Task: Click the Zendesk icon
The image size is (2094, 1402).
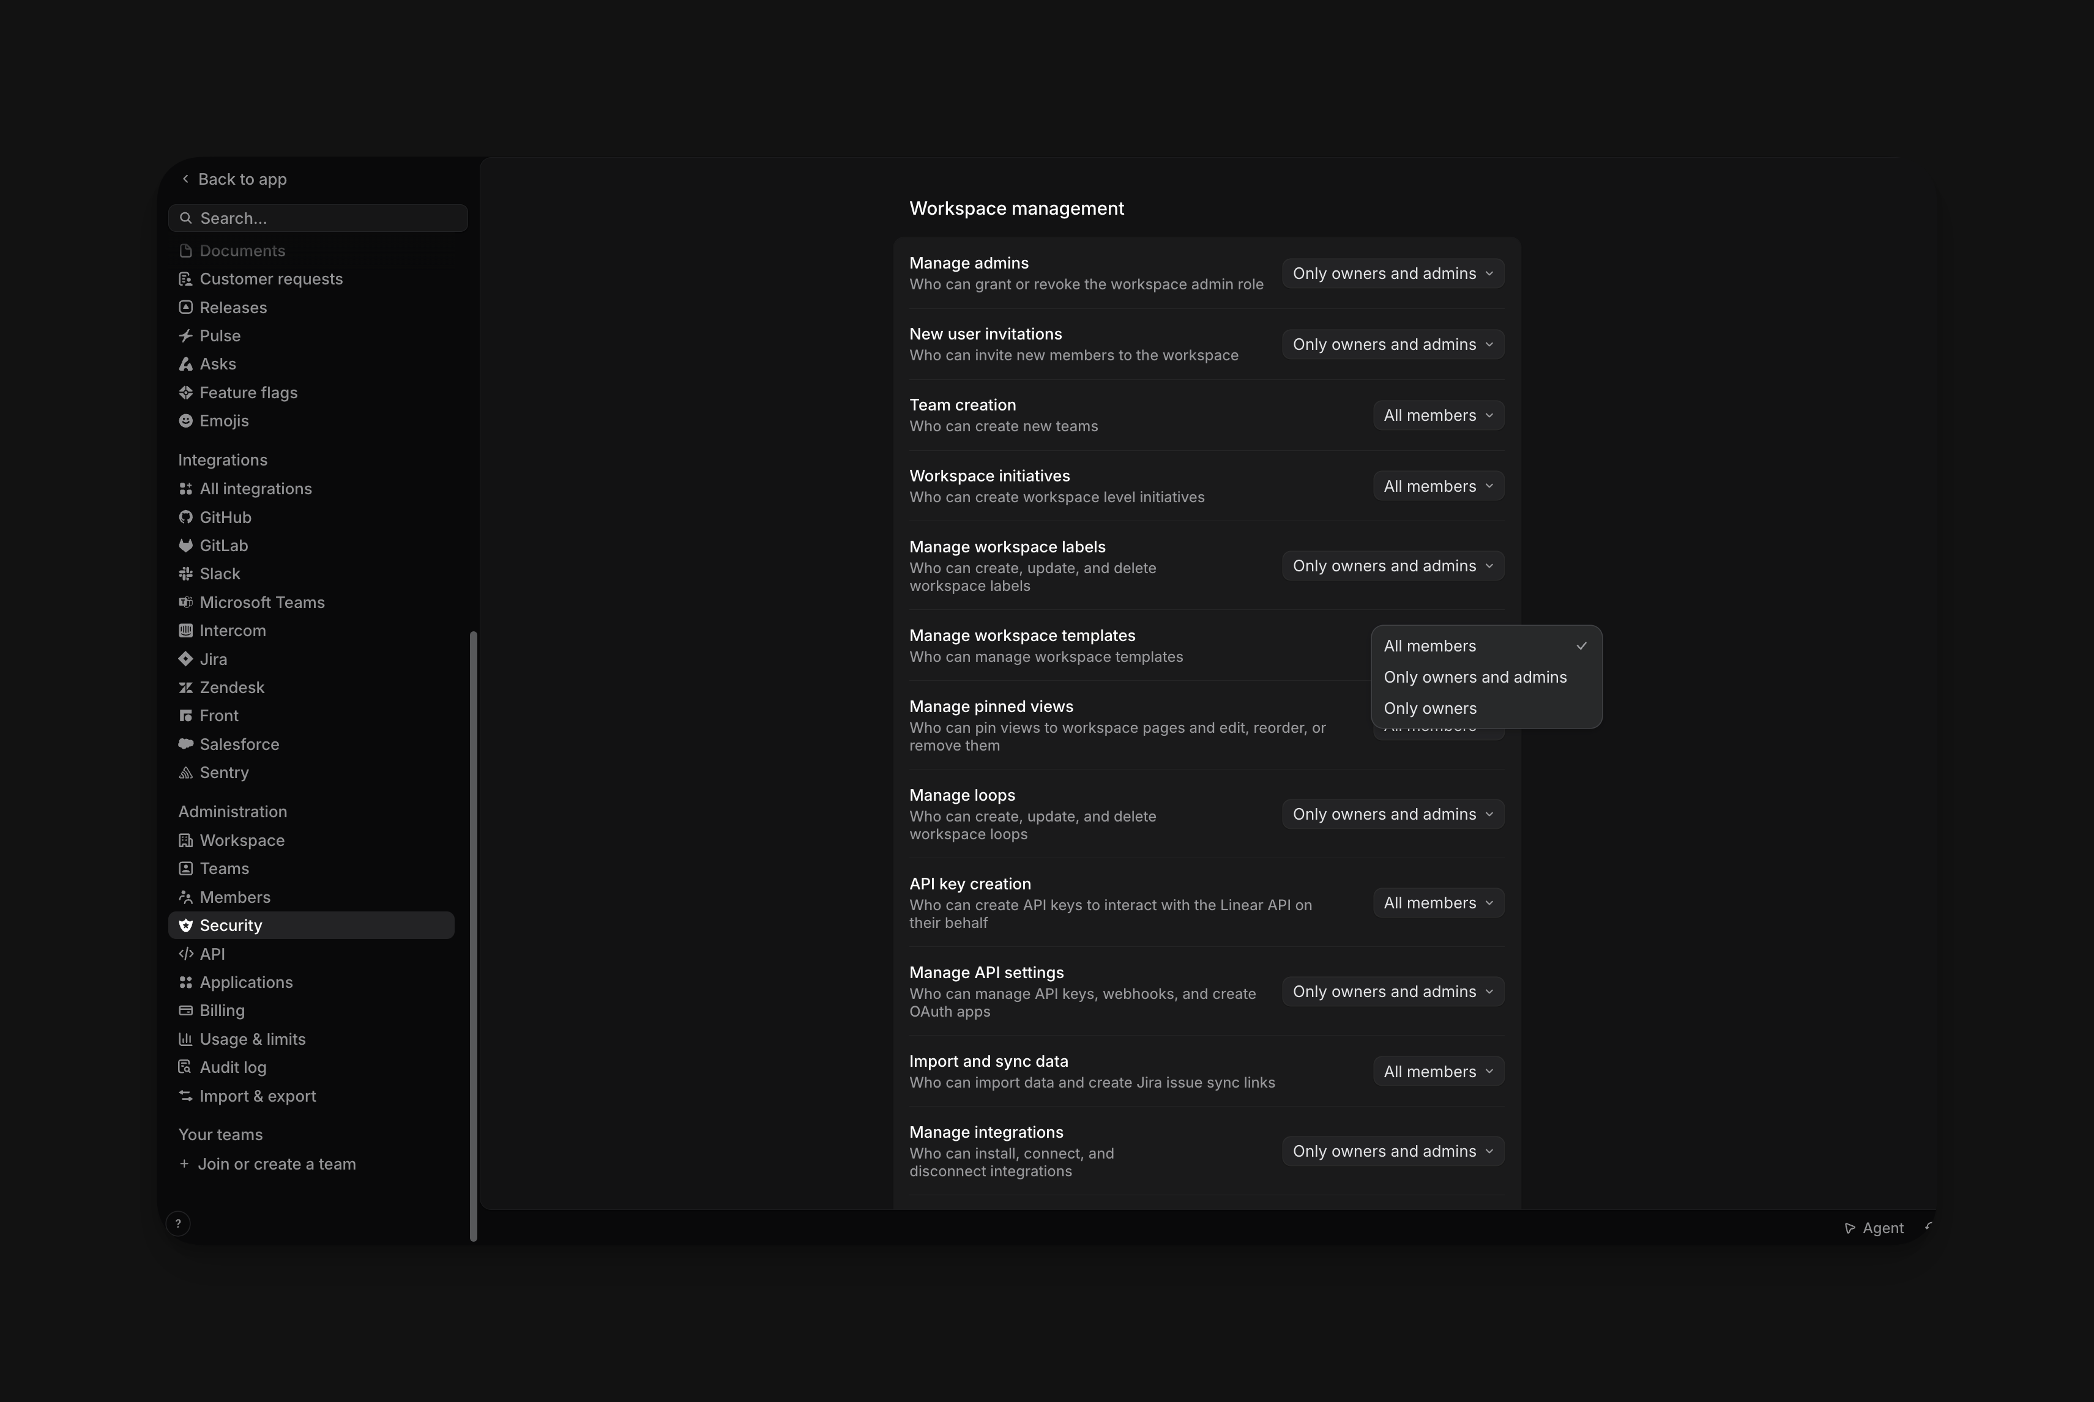Action: (185, 688)
